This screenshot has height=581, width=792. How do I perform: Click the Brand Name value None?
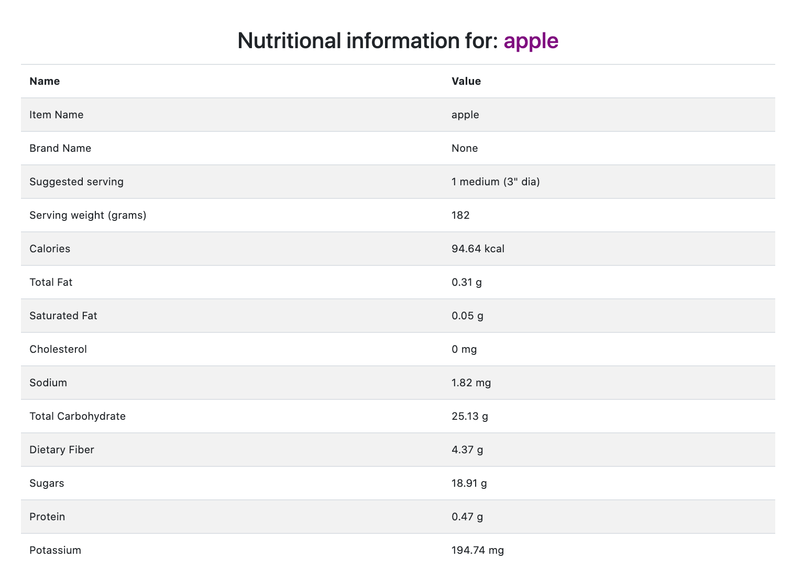[x=465, y=148]
